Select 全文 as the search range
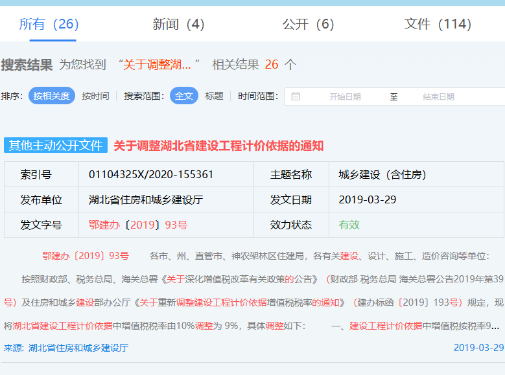This screenshot has width=505, height=375. click(x=184, y=96)
